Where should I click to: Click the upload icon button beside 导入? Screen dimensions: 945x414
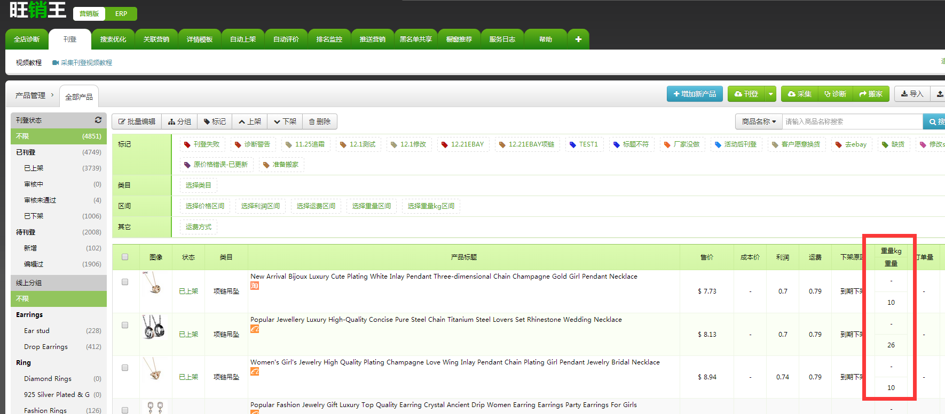click(939, 94)
